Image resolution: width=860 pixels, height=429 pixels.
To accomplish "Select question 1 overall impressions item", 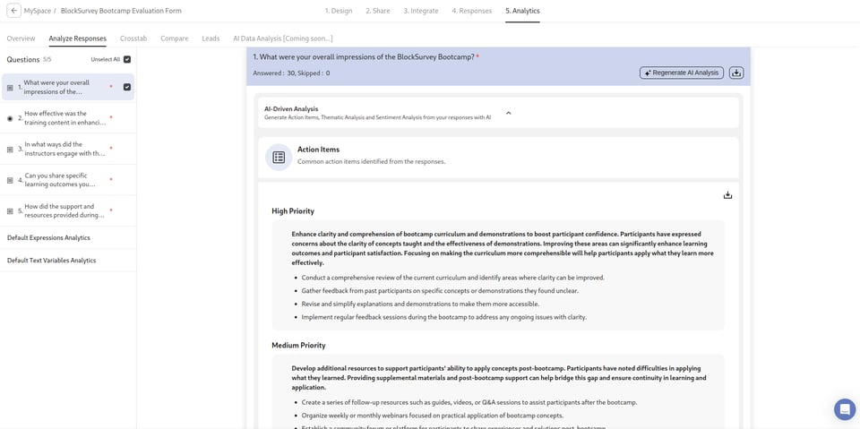I will [x=68, y=87].
